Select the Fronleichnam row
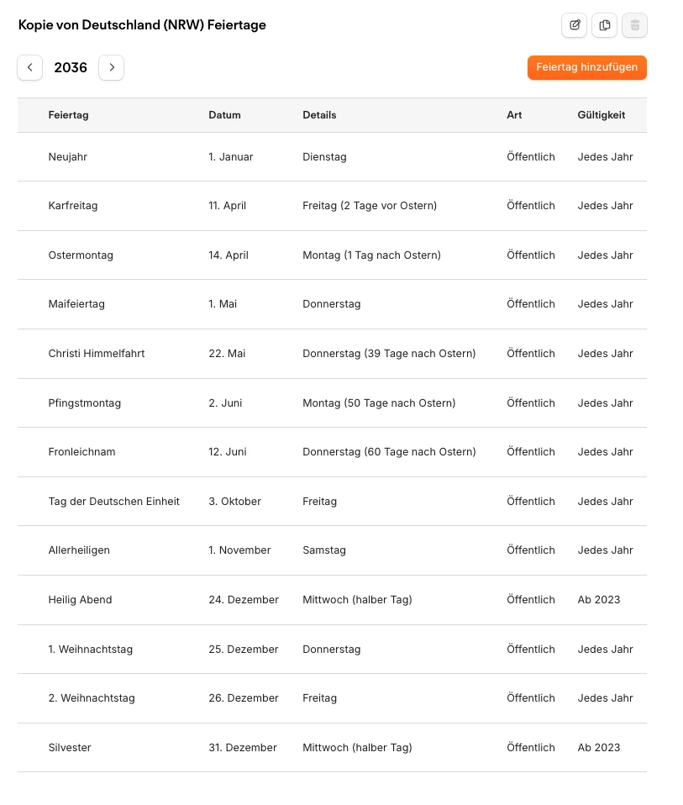Image resolution: width=683 pixels, height=805 pixels. tap(81, 452)
